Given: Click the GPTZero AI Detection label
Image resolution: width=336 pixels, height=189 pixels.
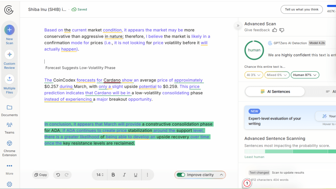Looking at the screenshot, I should click(290, 43).
